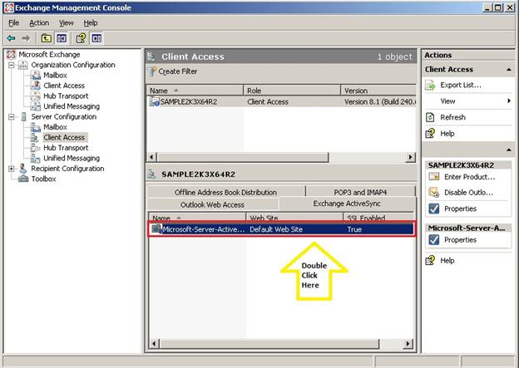Click ActiveSync list scrollbar left arrow
519x368 pixels.
pos(154,344)
